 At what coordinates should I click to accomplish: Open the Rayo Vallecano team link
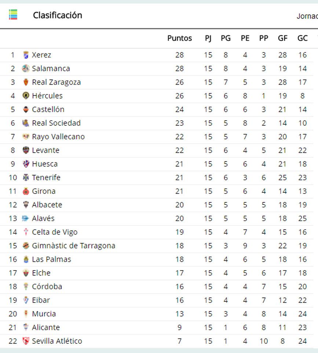[58, 137]
